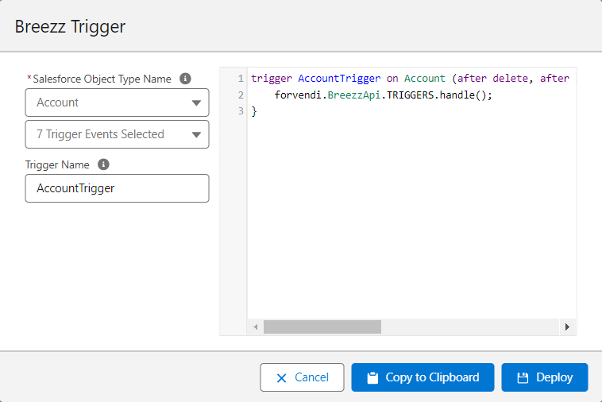
Task: Click the code editor left scroll arrow
Action: [256, 327]
